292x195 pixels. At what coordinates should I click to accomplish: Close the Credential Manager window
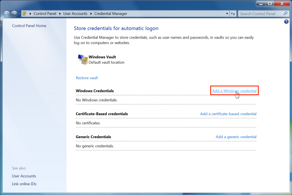tap(282, 4)
